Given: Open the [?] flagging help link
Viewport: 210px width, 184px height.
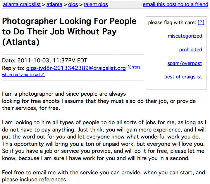Looking at the screenshot, I should [x=201, y=22].
